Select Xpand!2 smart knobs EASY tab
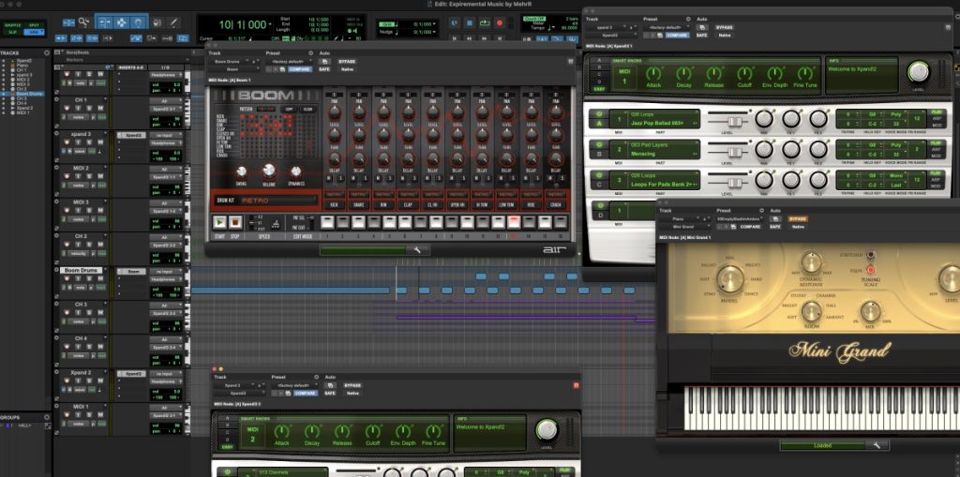 (599, 89)
